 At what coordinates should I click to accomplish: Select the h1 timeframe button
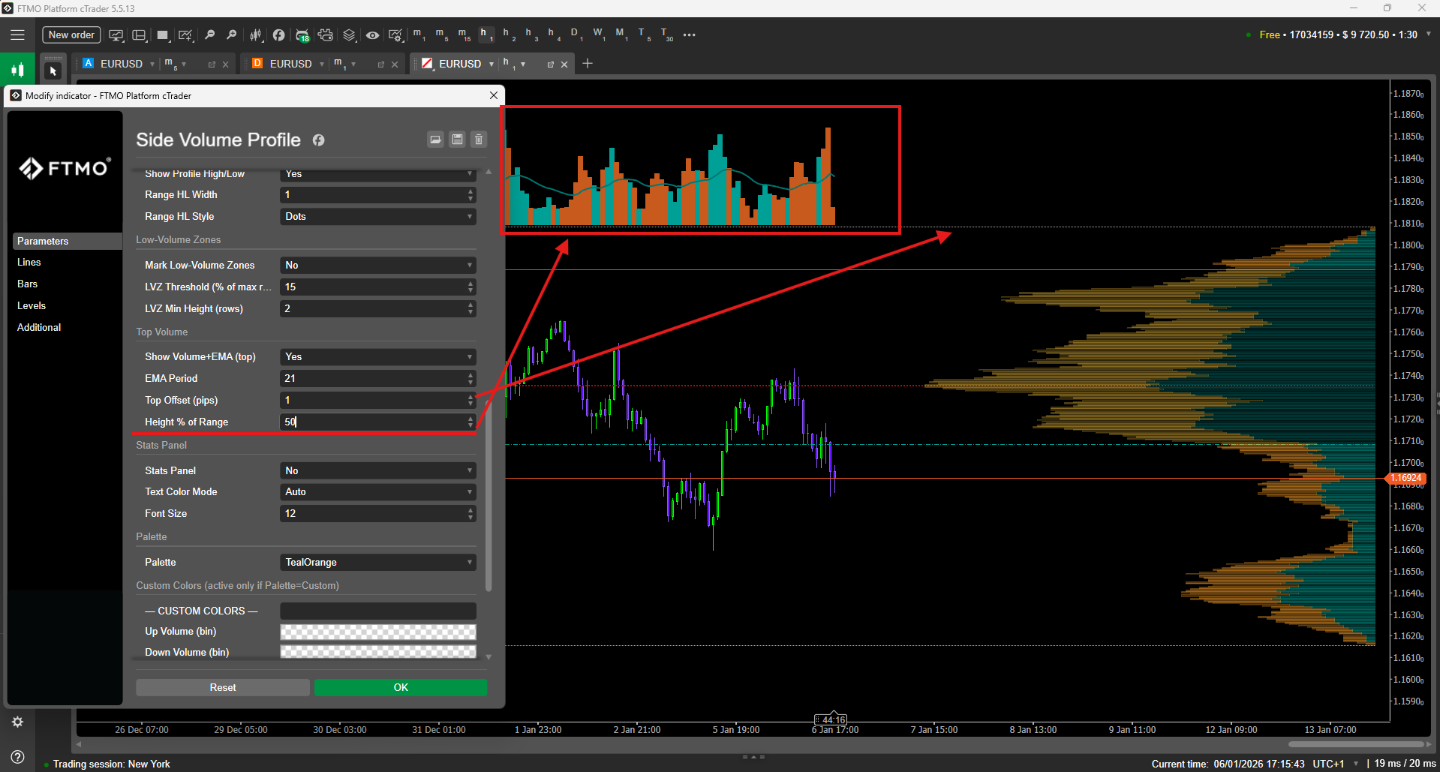click(x=485, y=35)
